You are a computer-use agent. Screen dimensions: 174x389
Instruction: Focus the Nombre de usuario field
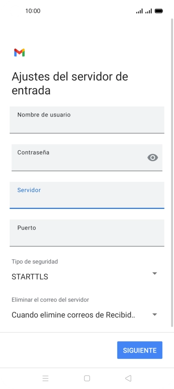(87, 120)
